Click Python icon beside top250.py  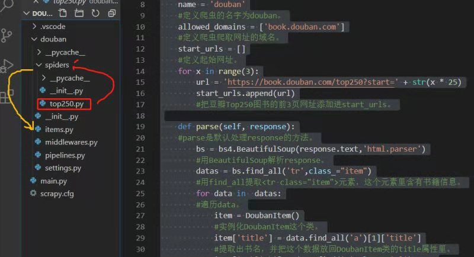[x=43, y=103]
